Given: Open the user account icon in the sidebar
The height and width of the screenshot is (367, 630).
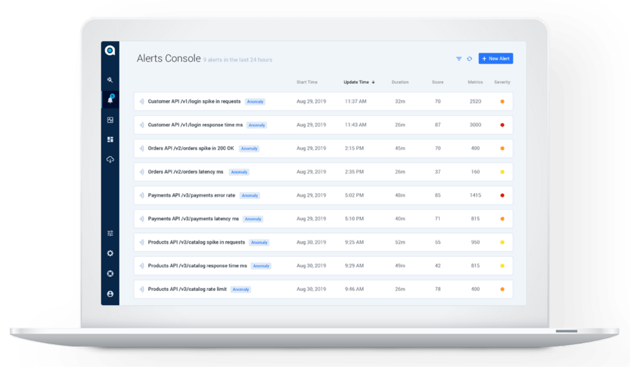Looking at the screenshot, I should [110, 294].
